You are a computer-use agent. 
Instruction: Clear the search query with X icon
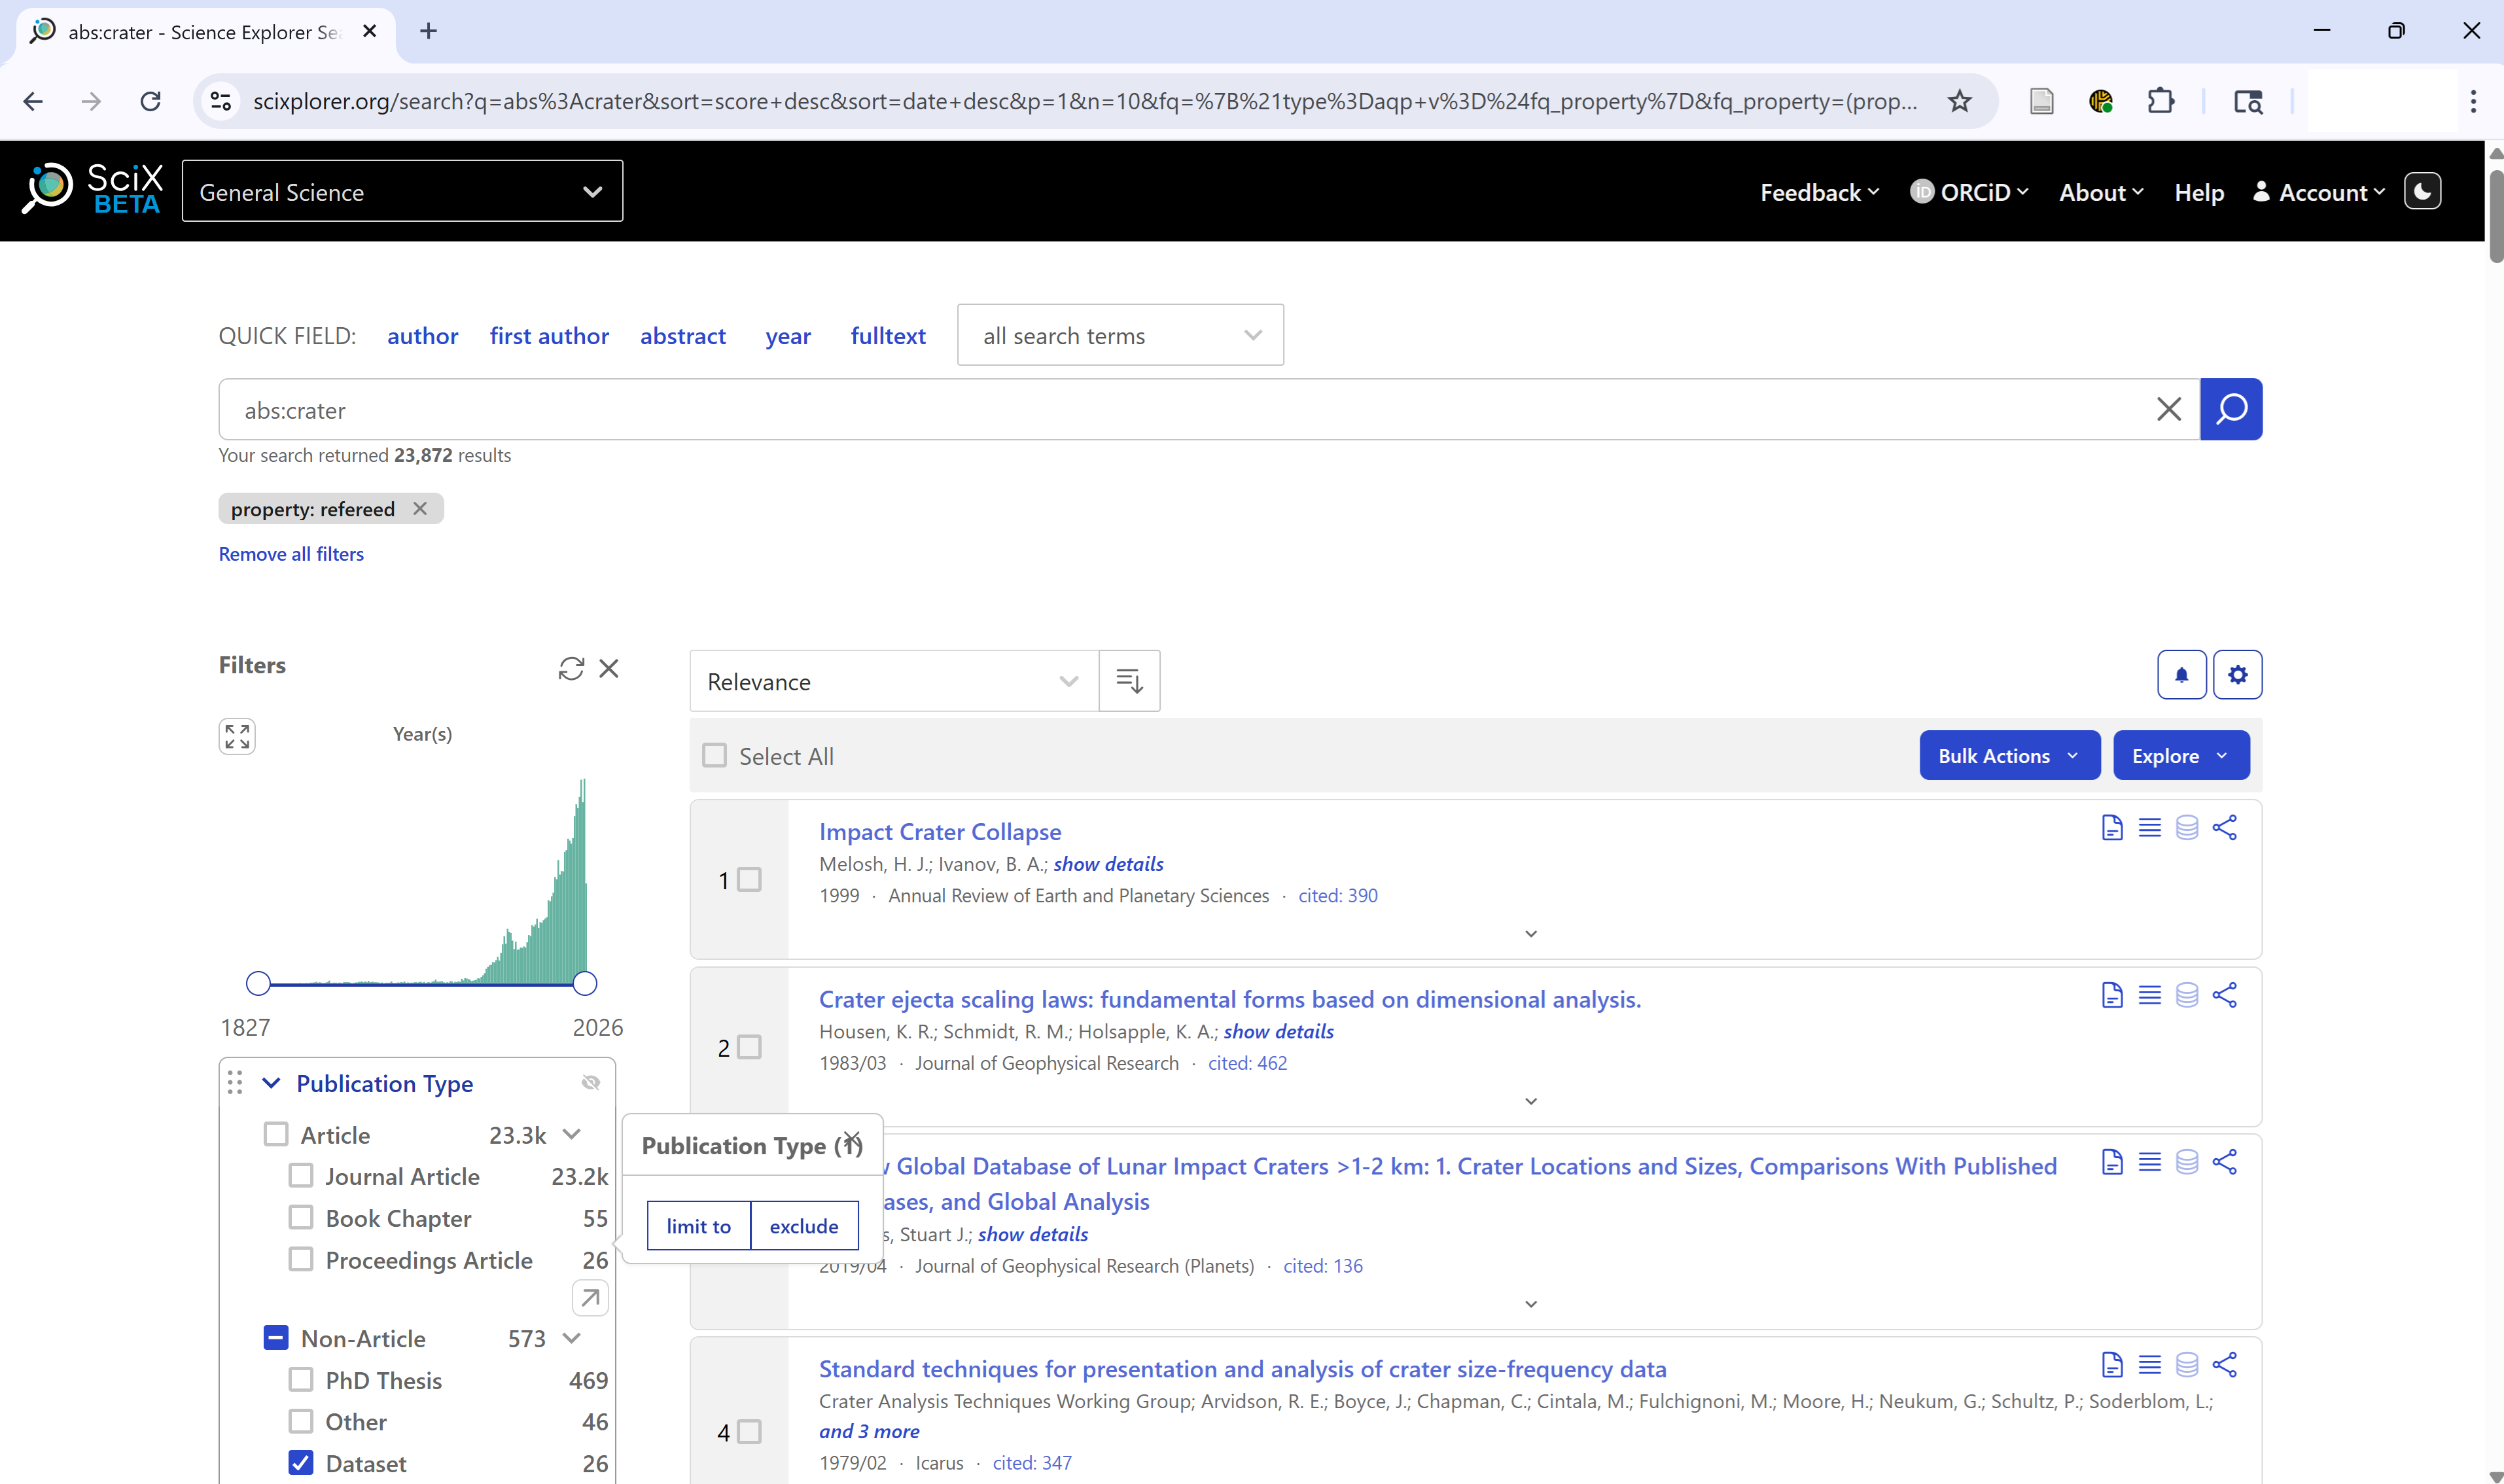tap(2168, 409)
